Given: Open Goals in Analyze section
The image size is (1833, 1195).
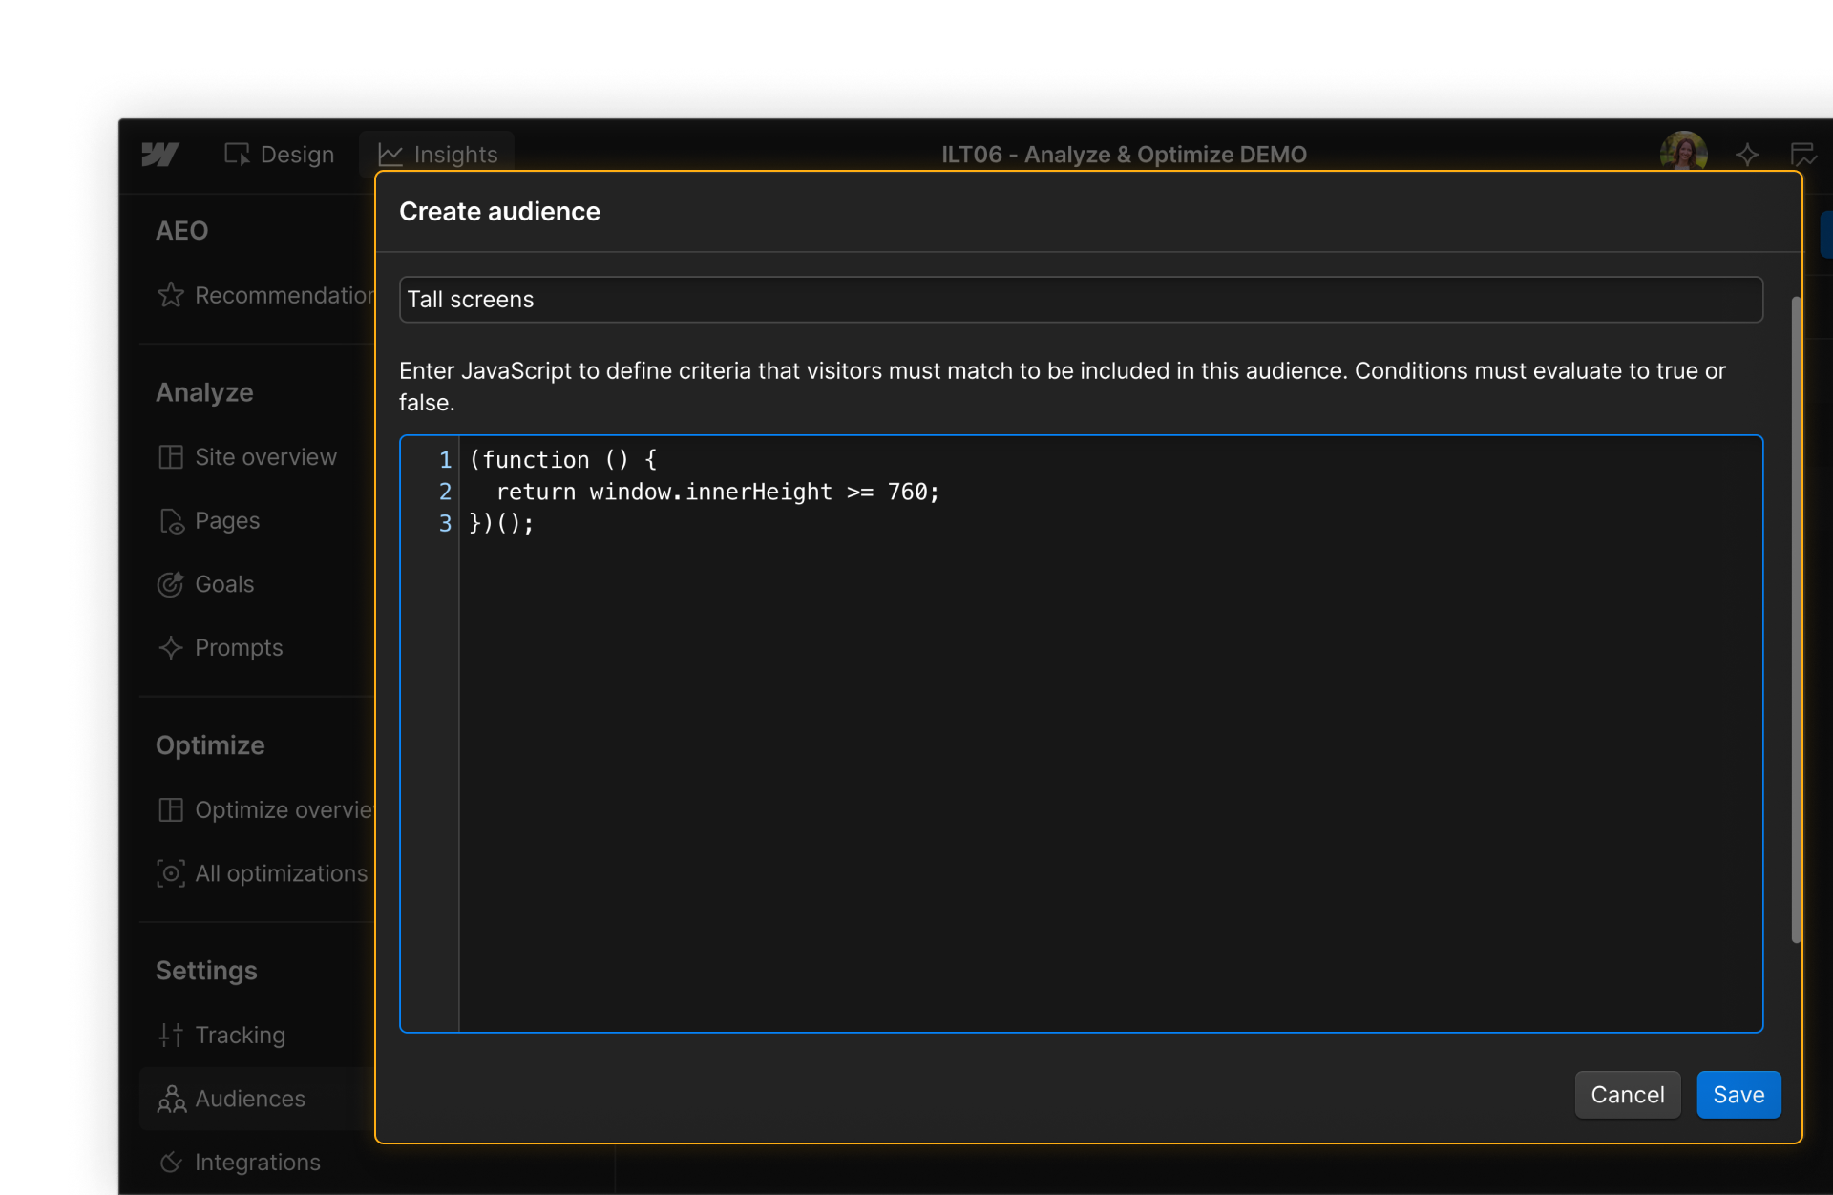Looking at the screenshot, I should [x=224, y=584].
